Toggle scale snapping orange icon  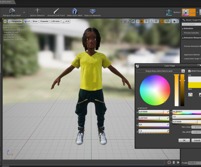[x=162, y=21]
